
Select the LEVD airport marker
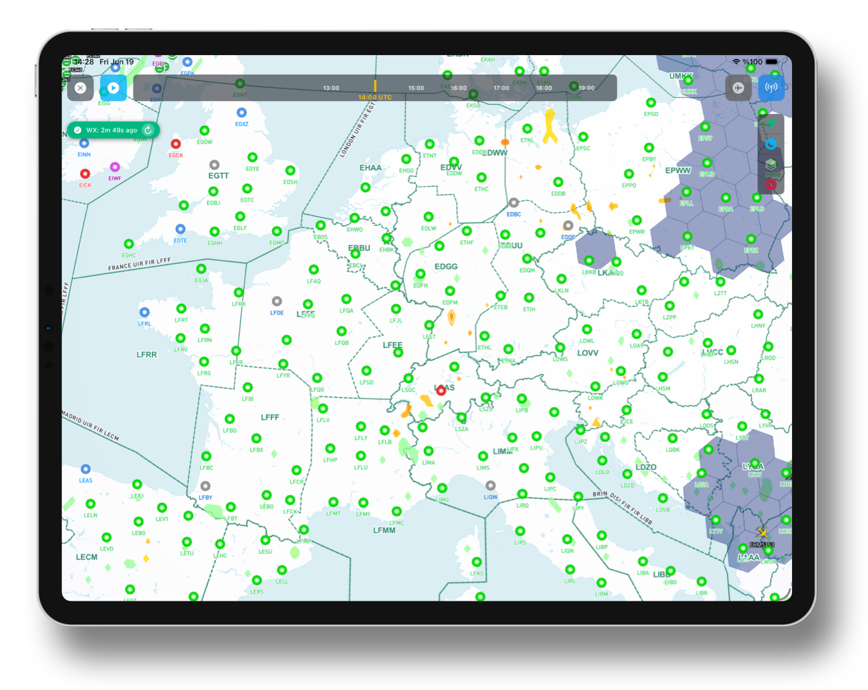click(106, 537)
